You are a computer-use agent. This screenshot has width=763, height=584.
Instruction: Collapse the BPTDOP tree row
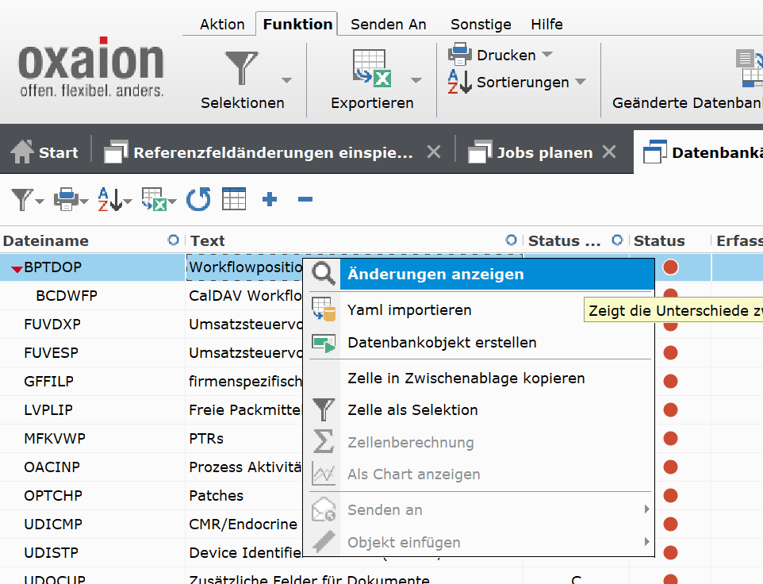[x=16, y=268]
